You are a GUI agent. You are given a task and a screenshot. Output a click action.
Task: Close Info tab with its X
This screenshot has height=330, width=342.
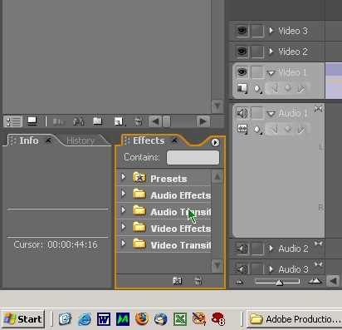[x=48, y=140]
